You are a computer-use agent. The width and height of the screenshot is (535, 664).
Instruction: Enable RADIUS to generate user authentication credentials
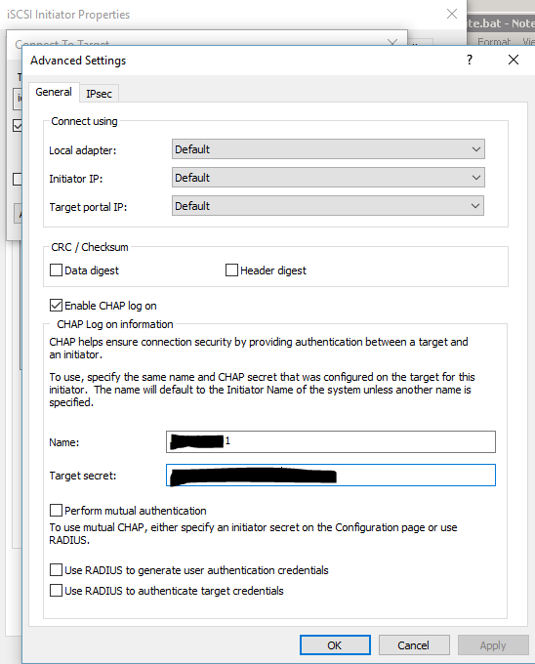(56, 570)
